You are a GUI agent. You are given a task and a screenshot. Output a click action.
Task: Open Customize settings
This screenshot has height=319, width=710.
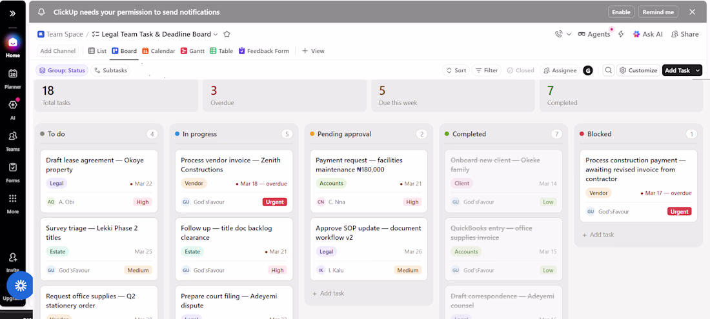click(638, 70)
